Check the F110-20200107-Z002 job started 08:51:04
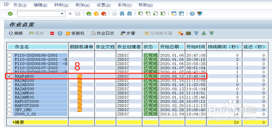Screen dimensions: 272x128 (9, 68)
